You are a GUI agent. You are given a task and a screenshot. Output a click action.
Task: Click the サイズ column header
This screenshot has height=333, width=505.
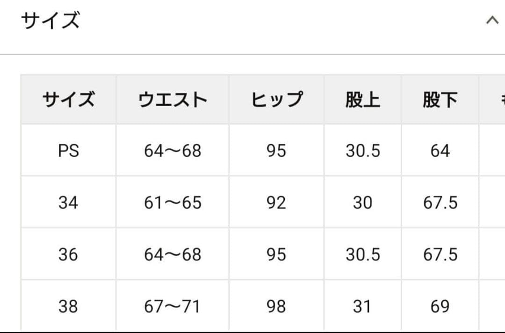click(68, 100)
